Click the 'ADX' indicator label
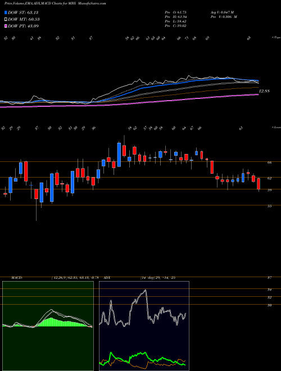 click(107, 278)
